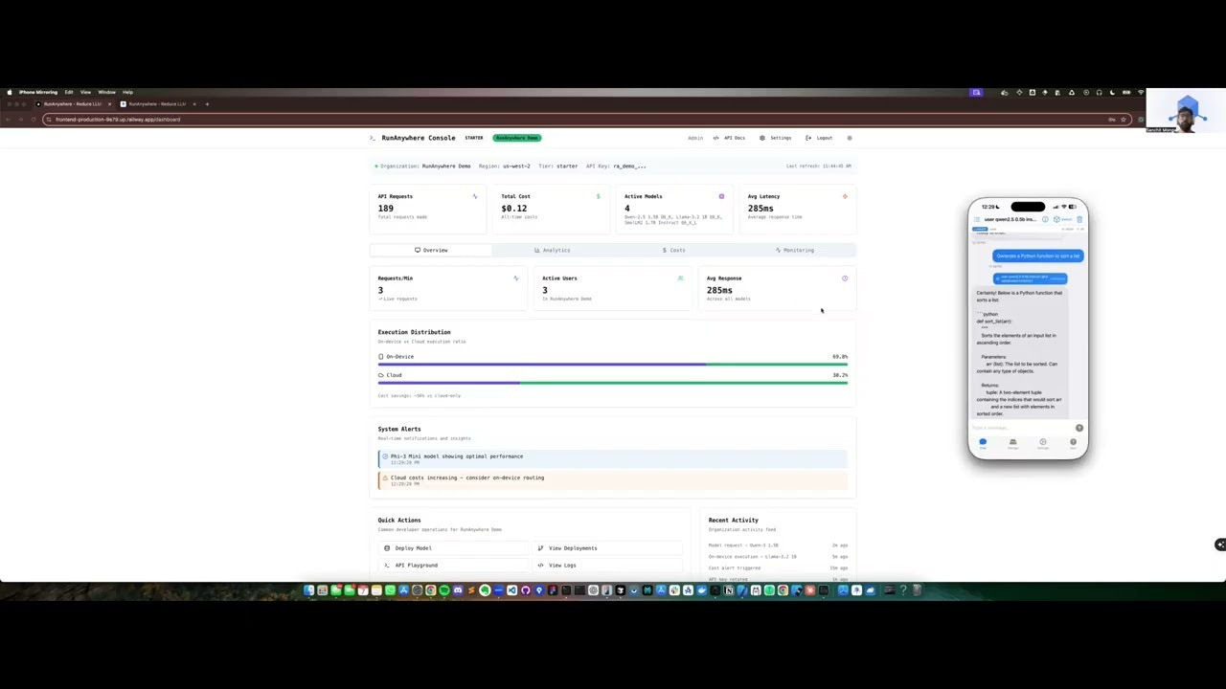
Task: Click the "189" API requests value
Action: [x=386, y=208]
